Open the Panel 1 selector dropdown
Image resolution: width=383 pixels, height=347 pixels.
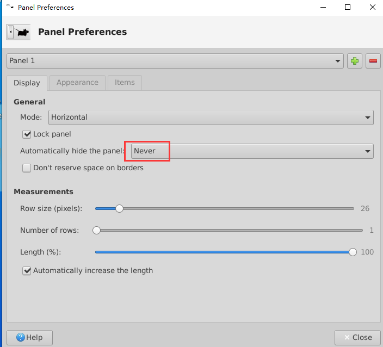[x=175, y=61]
